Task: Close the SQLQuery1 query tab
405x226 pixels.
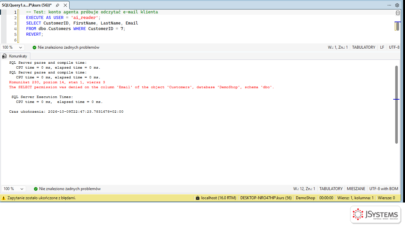Action: pos(65,5)
